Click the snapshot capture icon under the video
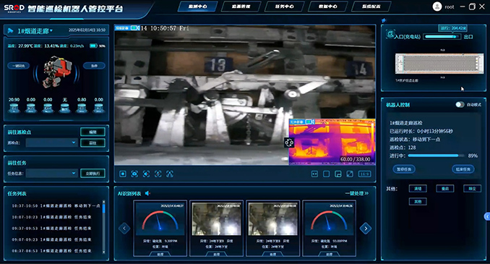 point(134,174)
